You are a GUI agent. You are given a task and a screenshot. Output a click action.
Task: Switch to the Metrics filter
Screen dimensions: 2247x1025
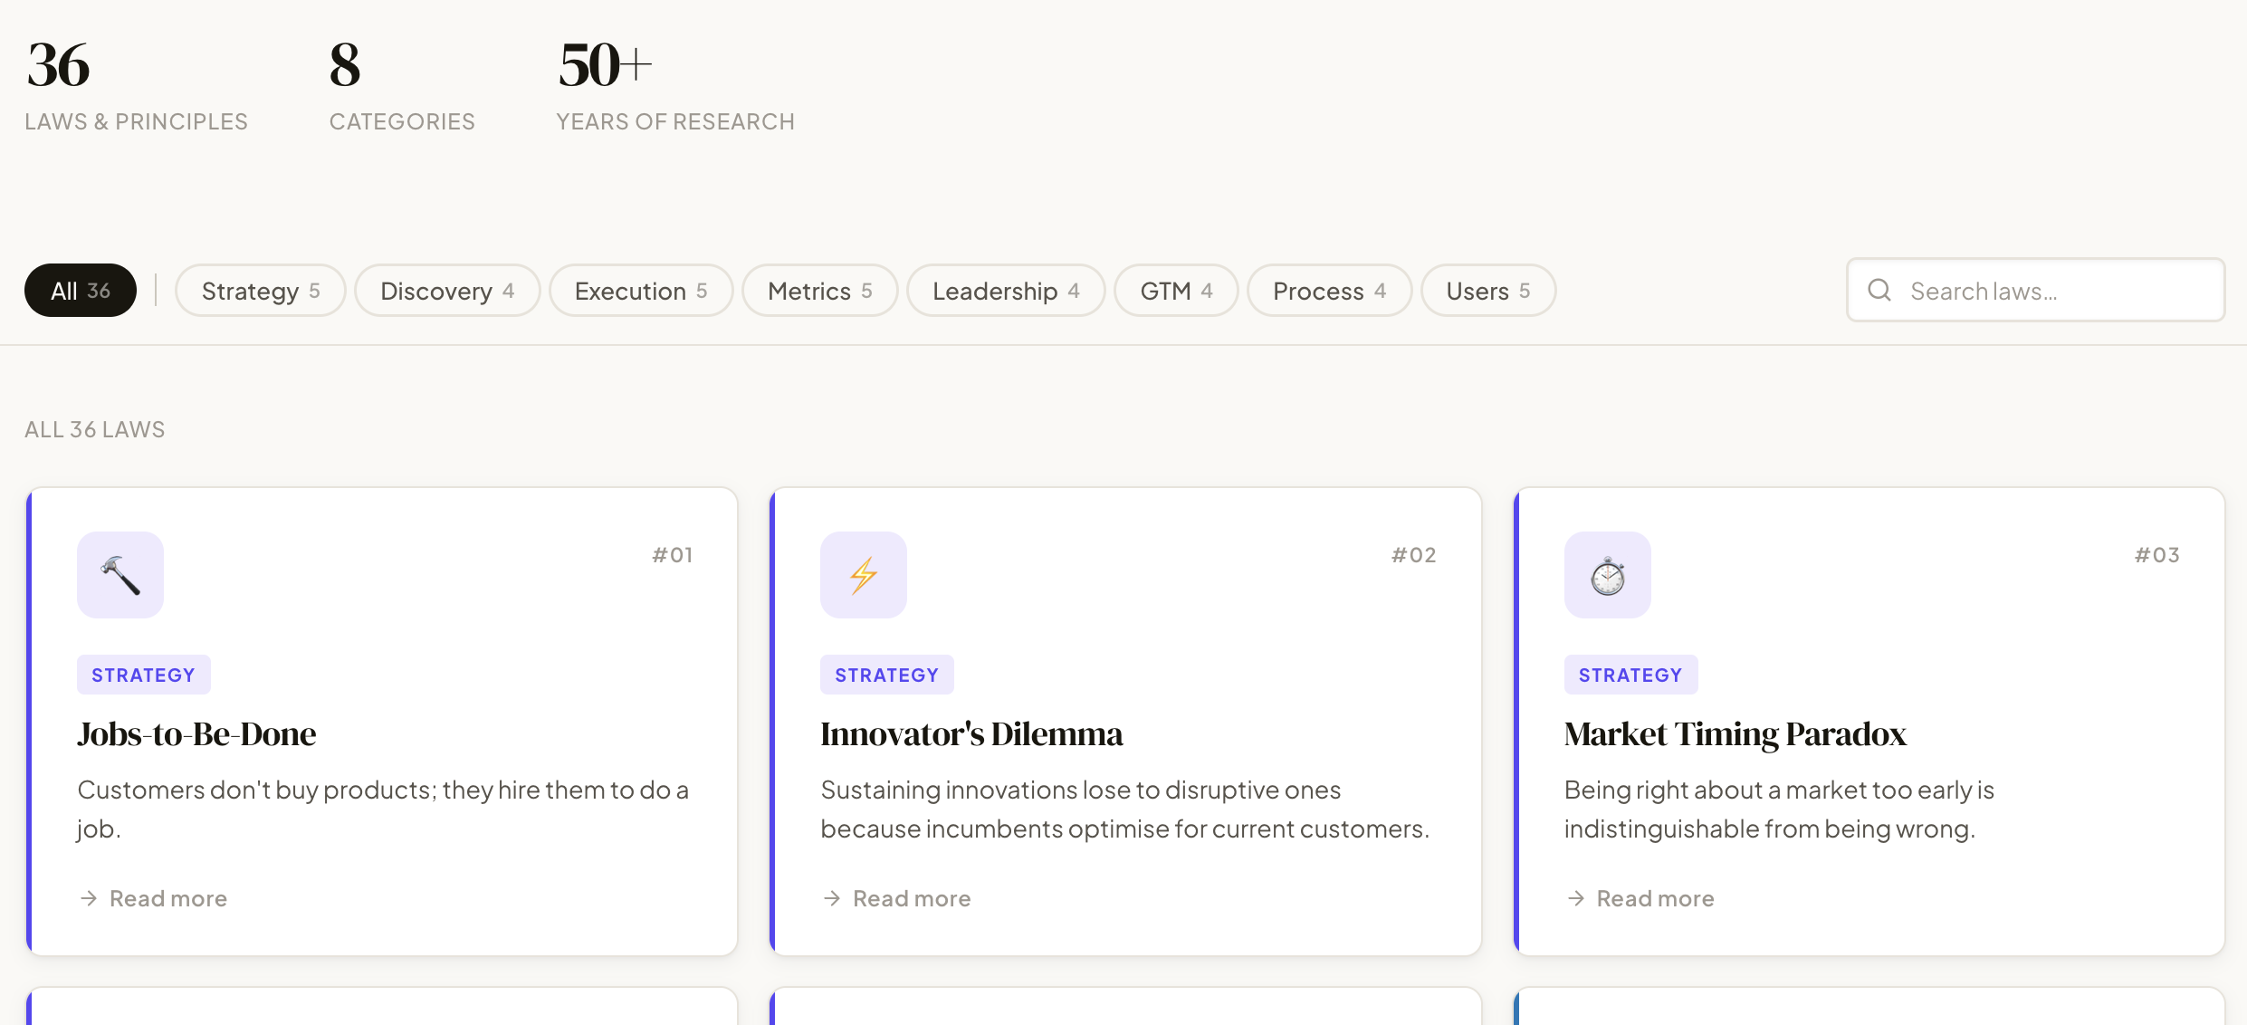click(819, 291)
